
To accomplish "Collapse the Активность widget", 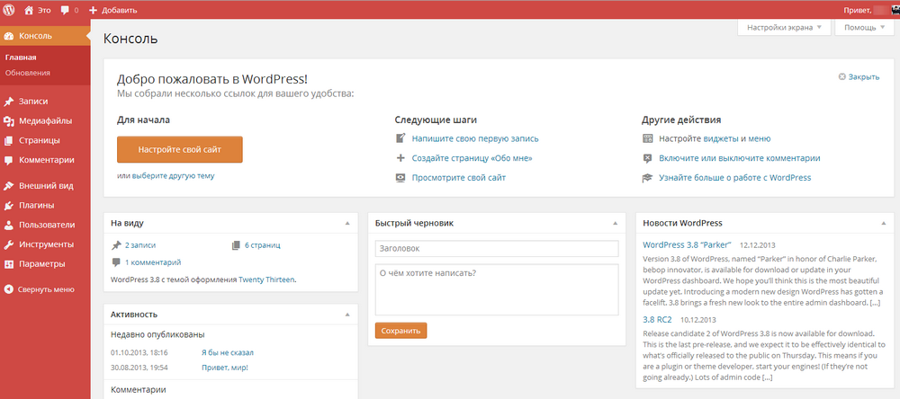I will coord(346,315).
